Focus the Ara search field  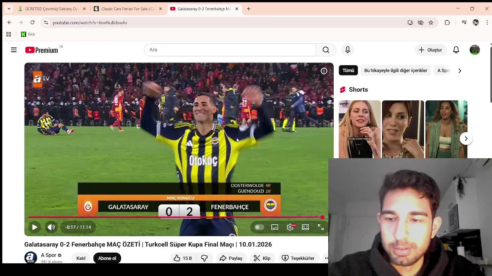point(230,50)
